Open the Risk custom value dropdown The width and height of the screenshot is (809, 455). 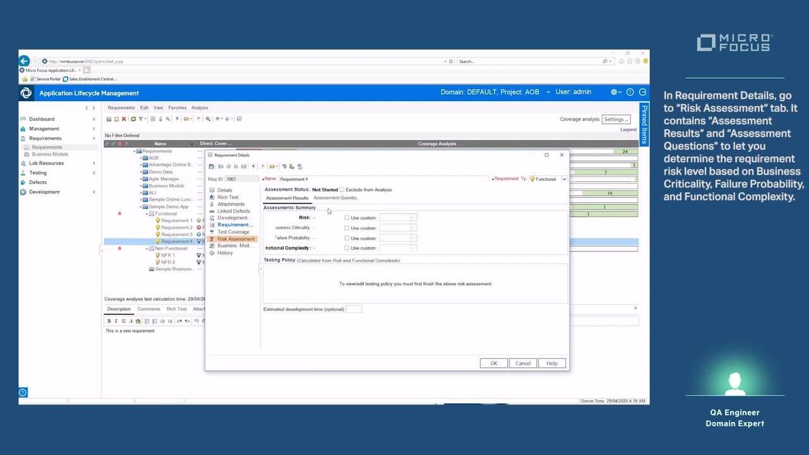tap(414, 218)
